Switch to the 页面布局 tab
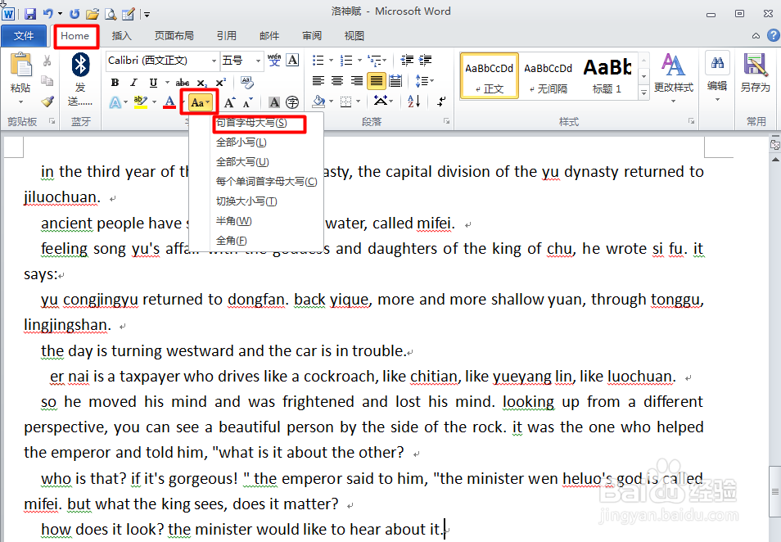This screenshot has width=781, height=542. coord(174,36)
